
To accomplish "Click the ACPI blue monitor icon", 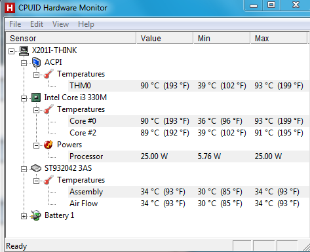I will click(36, 62).
